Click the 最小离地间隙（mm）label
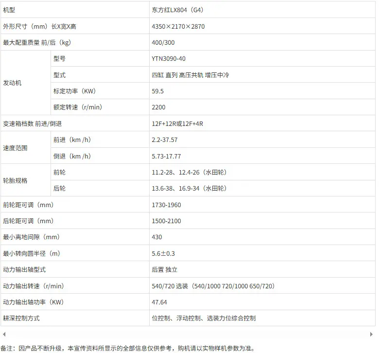The height and width of the screenshot is (353, 379). pos(32,237)
